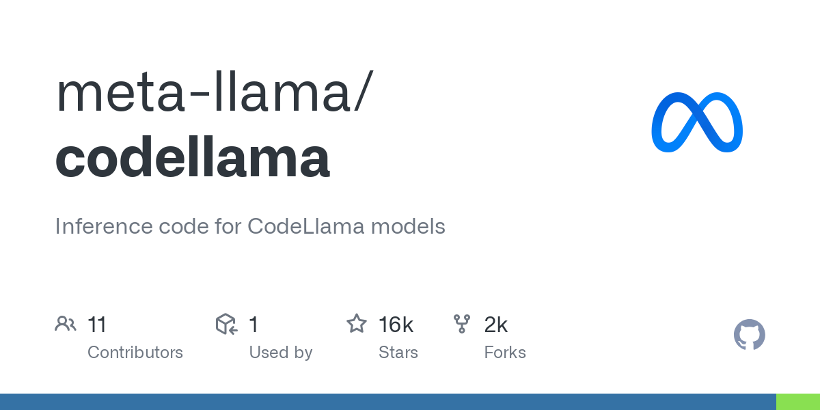This screenshot has height=410, width=820.
Task: Click the 2k forks count
Action: click(x=495, y=325)
